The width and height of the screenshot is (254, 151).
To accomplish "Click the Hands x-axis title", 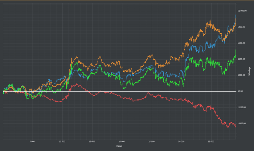I will [x=119, y=146].
